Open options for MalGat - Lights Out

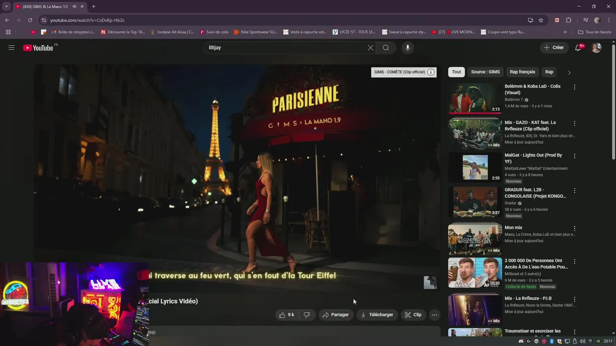tap(574, 156)
